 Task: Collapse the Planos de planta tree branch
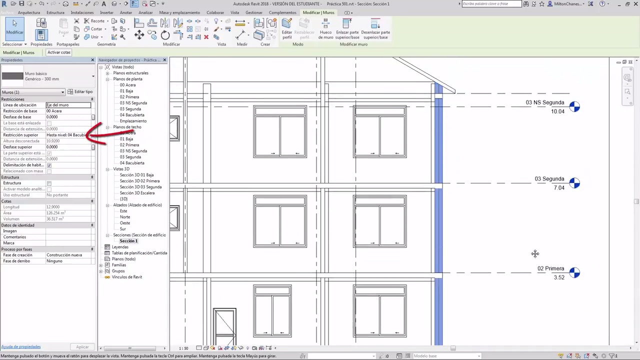tap(107, 79)
